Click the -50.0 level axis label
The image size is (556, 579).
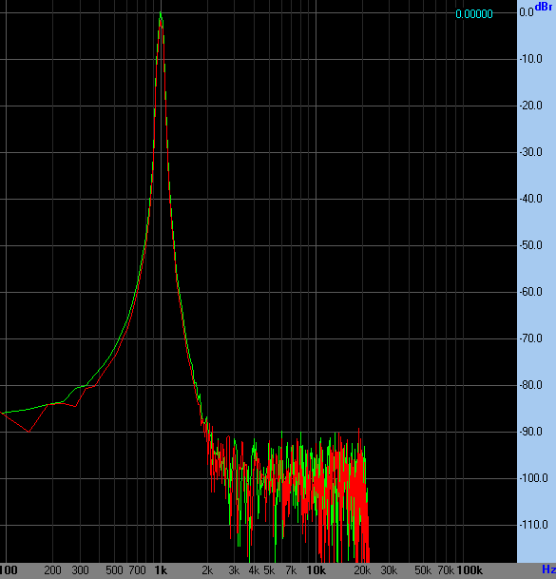(x=531, y=245)
